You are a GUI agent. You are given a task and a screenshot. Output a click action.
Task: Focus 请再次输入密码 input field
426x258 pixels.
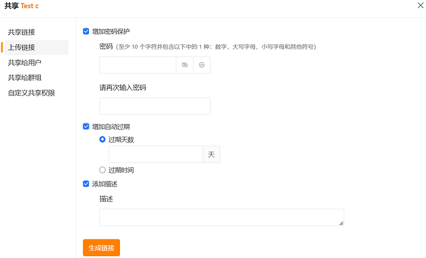tap(155, 106)
